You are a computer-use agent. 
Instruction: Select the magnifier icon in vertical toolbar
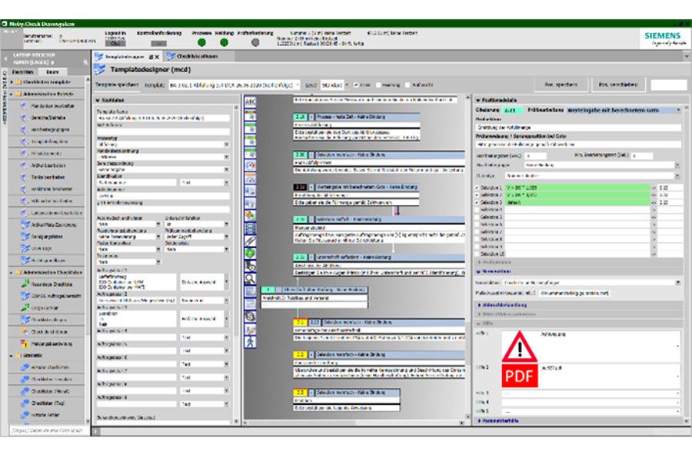(250, 279)
